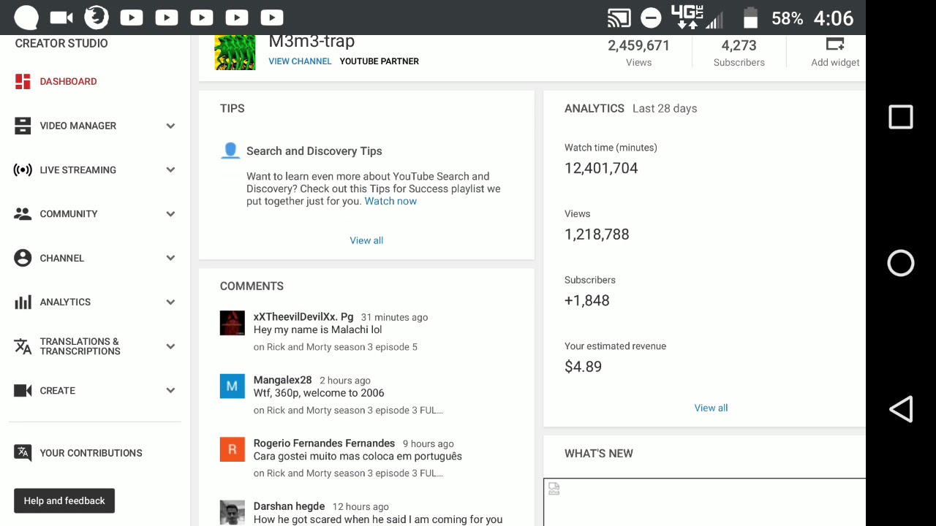
Task: Click the Channel account icon
Action: point(23,258)
